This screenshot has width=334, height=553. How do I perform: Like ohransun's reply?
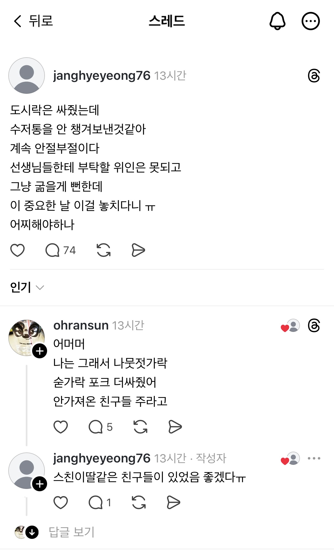(x=61, y=427)
